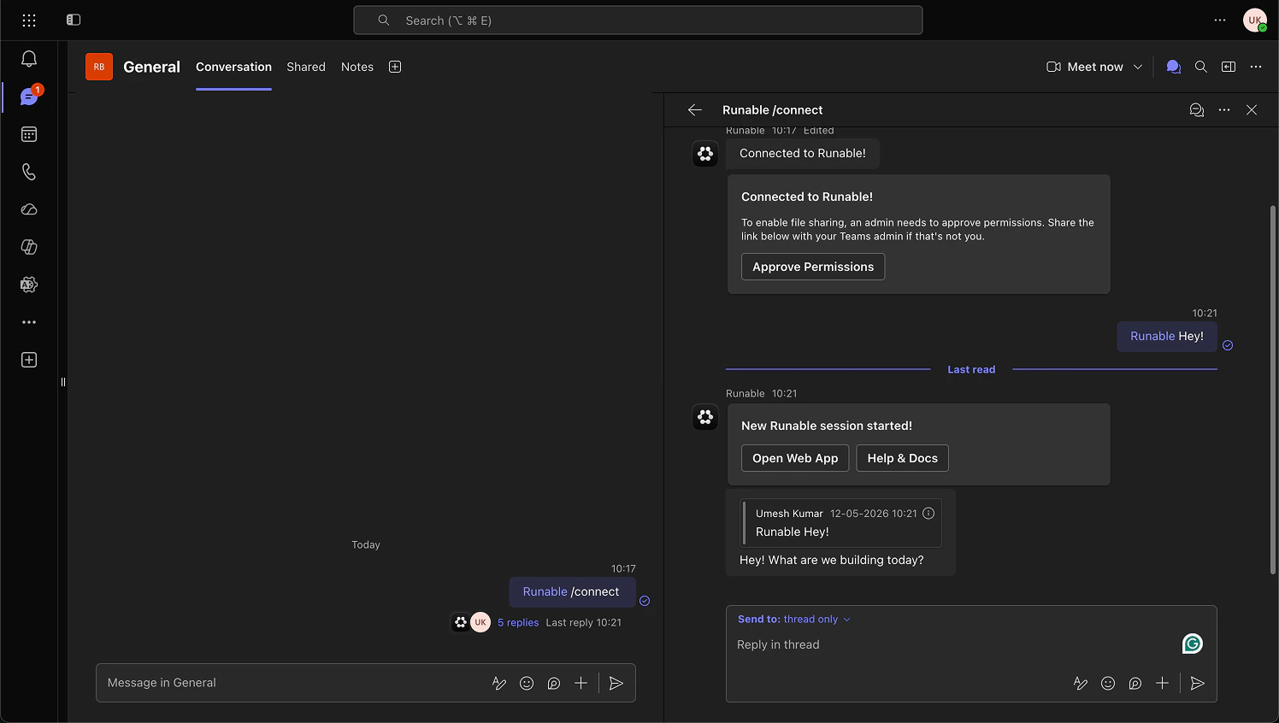The width and height of the screenshot is (1279, 723).
Task: Open 5 replies link under Runable /connect
Action: (518, 622)
